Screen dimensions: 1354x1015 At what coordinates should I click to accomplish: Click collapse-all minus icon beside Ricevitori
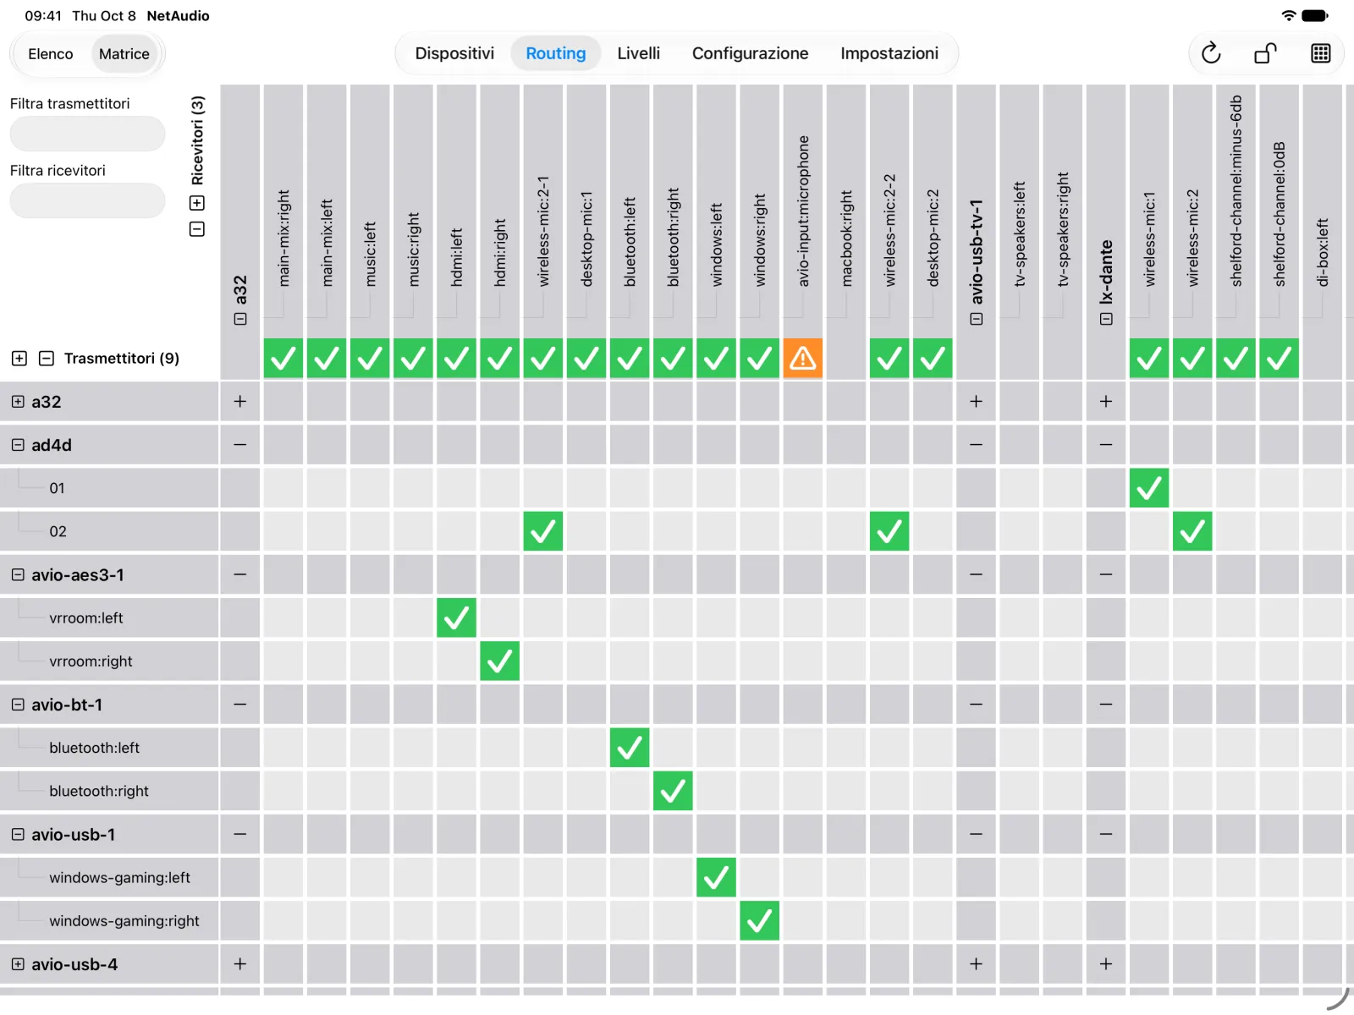coord(197,229)
